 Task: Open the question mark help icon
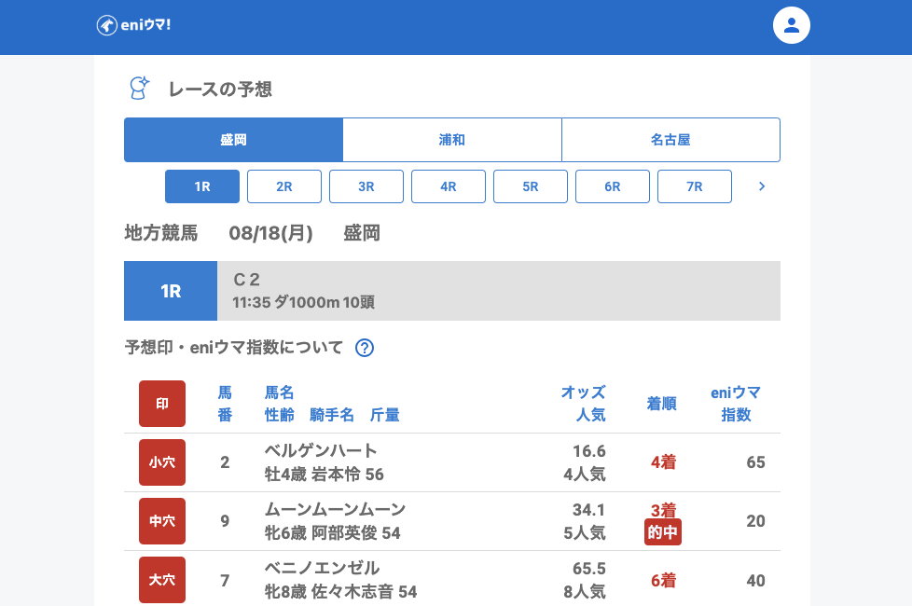(x=365, y=348)
